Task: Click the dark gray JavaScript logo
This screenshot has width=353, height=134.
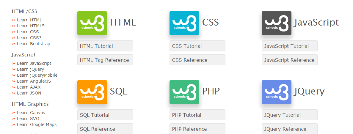Action: point(276,23)
